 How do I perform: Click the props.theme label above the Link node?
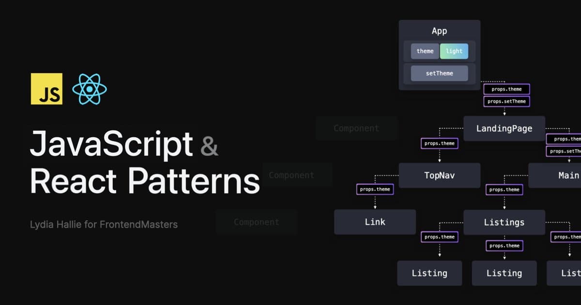(375, 189)
